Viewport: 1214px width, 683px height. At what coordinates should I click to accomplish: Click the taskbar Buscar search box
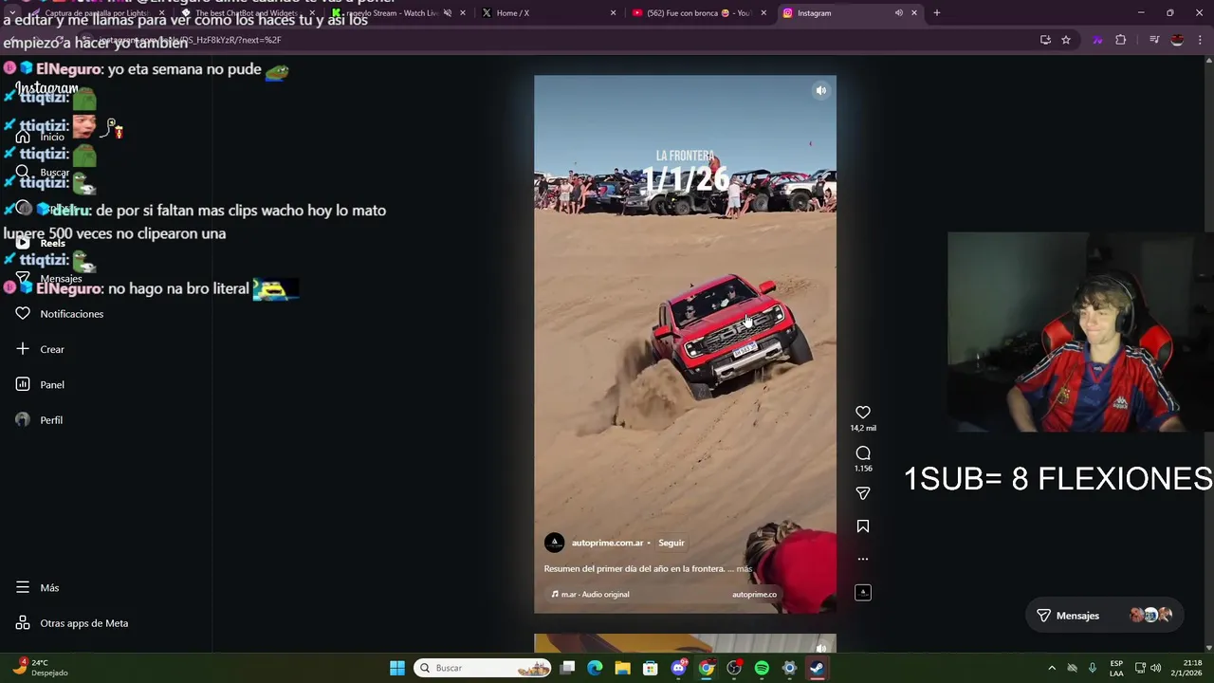tap(484, 668)
